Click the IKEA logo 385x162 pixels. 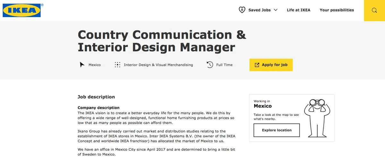point(22,10)
